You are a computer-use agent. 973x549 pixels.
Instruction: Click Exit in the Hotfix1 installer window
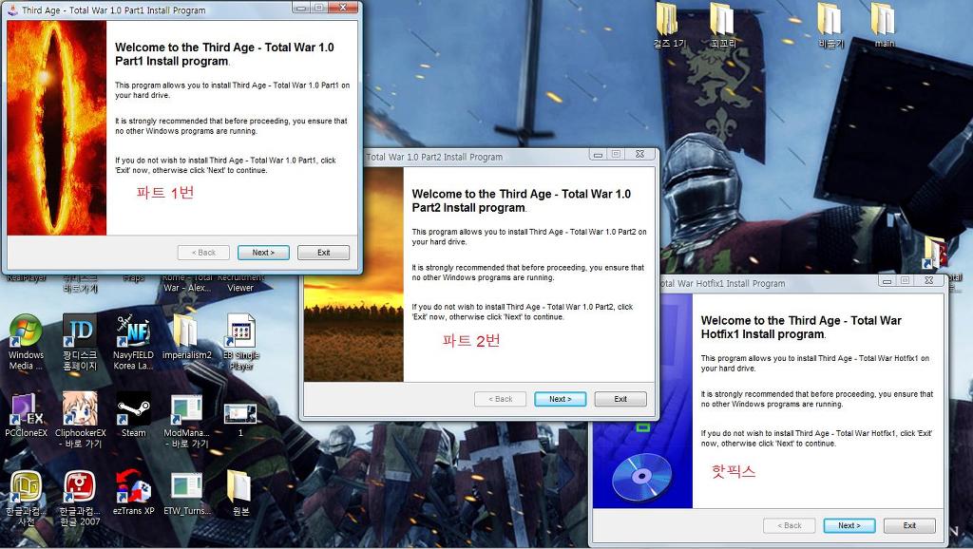pyautogui.click(x=909, y=525)
